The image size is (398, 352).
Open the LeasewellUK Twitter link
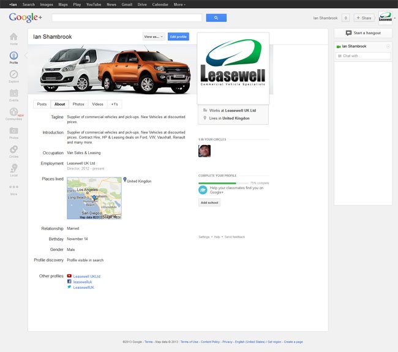[83, 288]
